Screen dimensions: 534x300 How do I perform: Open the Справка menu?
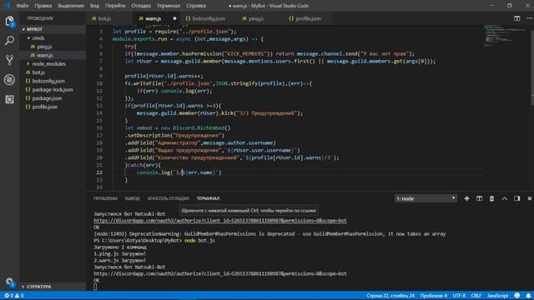pos(196,6)
